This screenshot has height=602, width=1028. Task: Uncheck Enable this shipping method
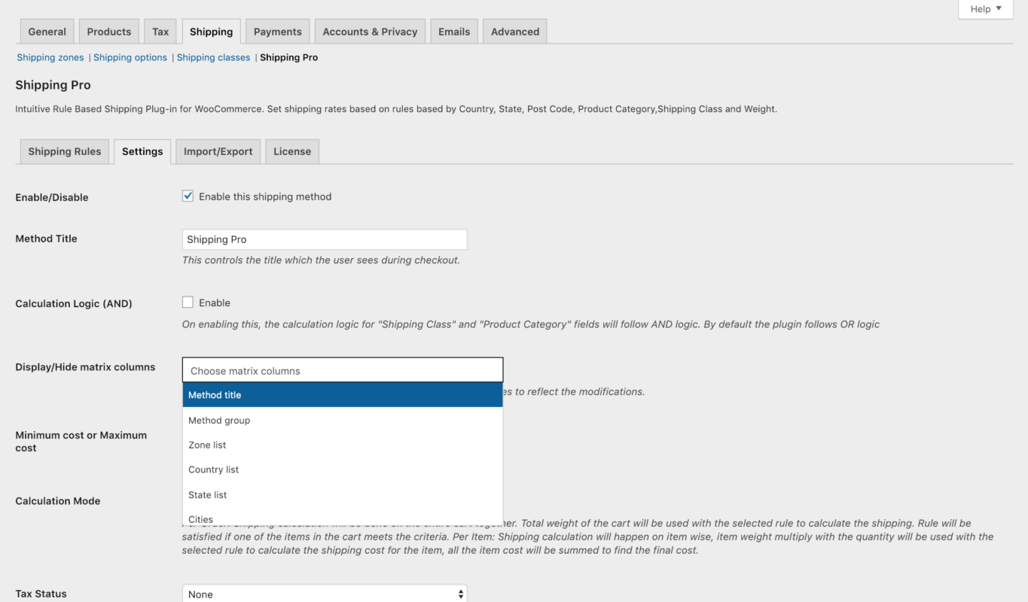188,196
